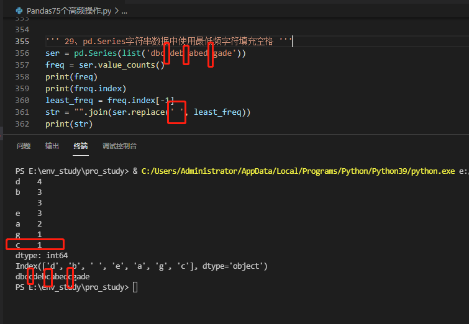Click the comment line starting with 29、pd.Series
The height and width of the screenshot is (324, 469).
tap(168, 41)
